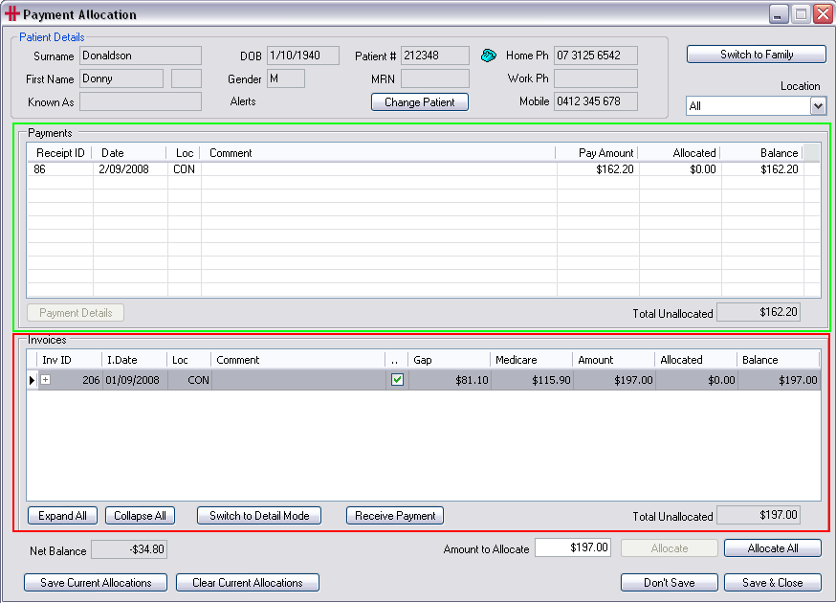The width and height of the screenshot is (836, 603).
Task: Click the phone icon beside Home Ph
Action: pyautogui.click(x=489, y=56)
